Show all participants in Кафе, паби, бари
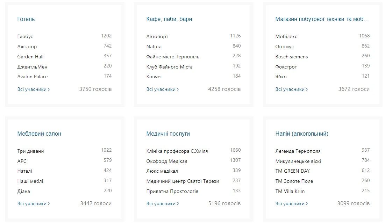 pos(162,89)
